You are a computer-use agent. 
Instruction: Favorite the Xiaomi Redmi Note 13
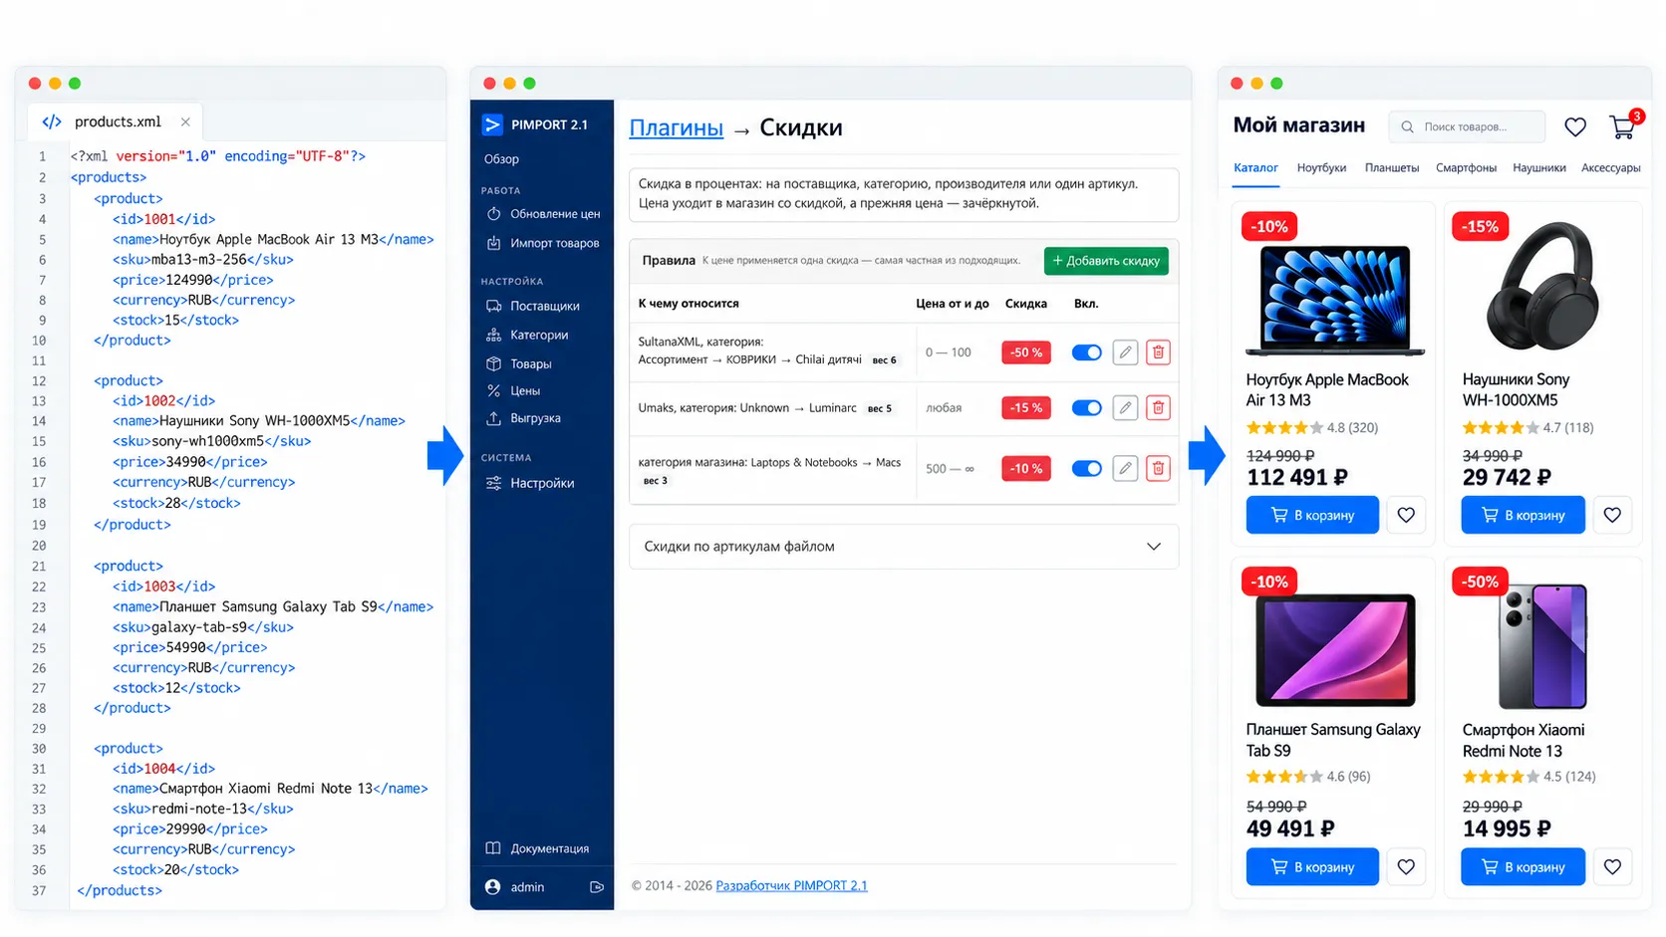pos(1612,867)
